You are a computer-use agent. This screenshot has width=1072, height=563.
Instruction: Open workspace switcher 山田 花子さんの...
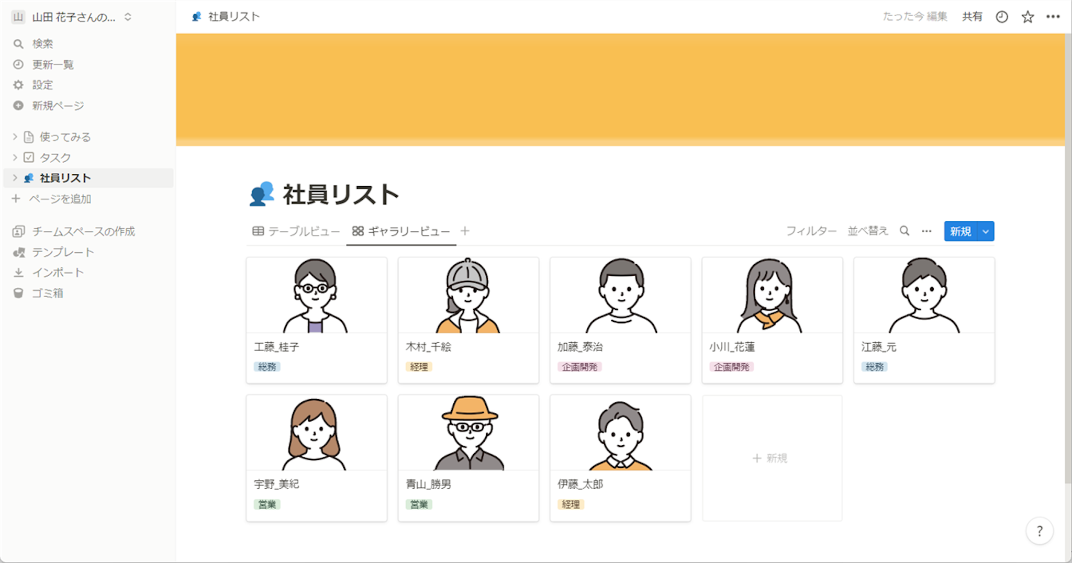pos(73,17)
